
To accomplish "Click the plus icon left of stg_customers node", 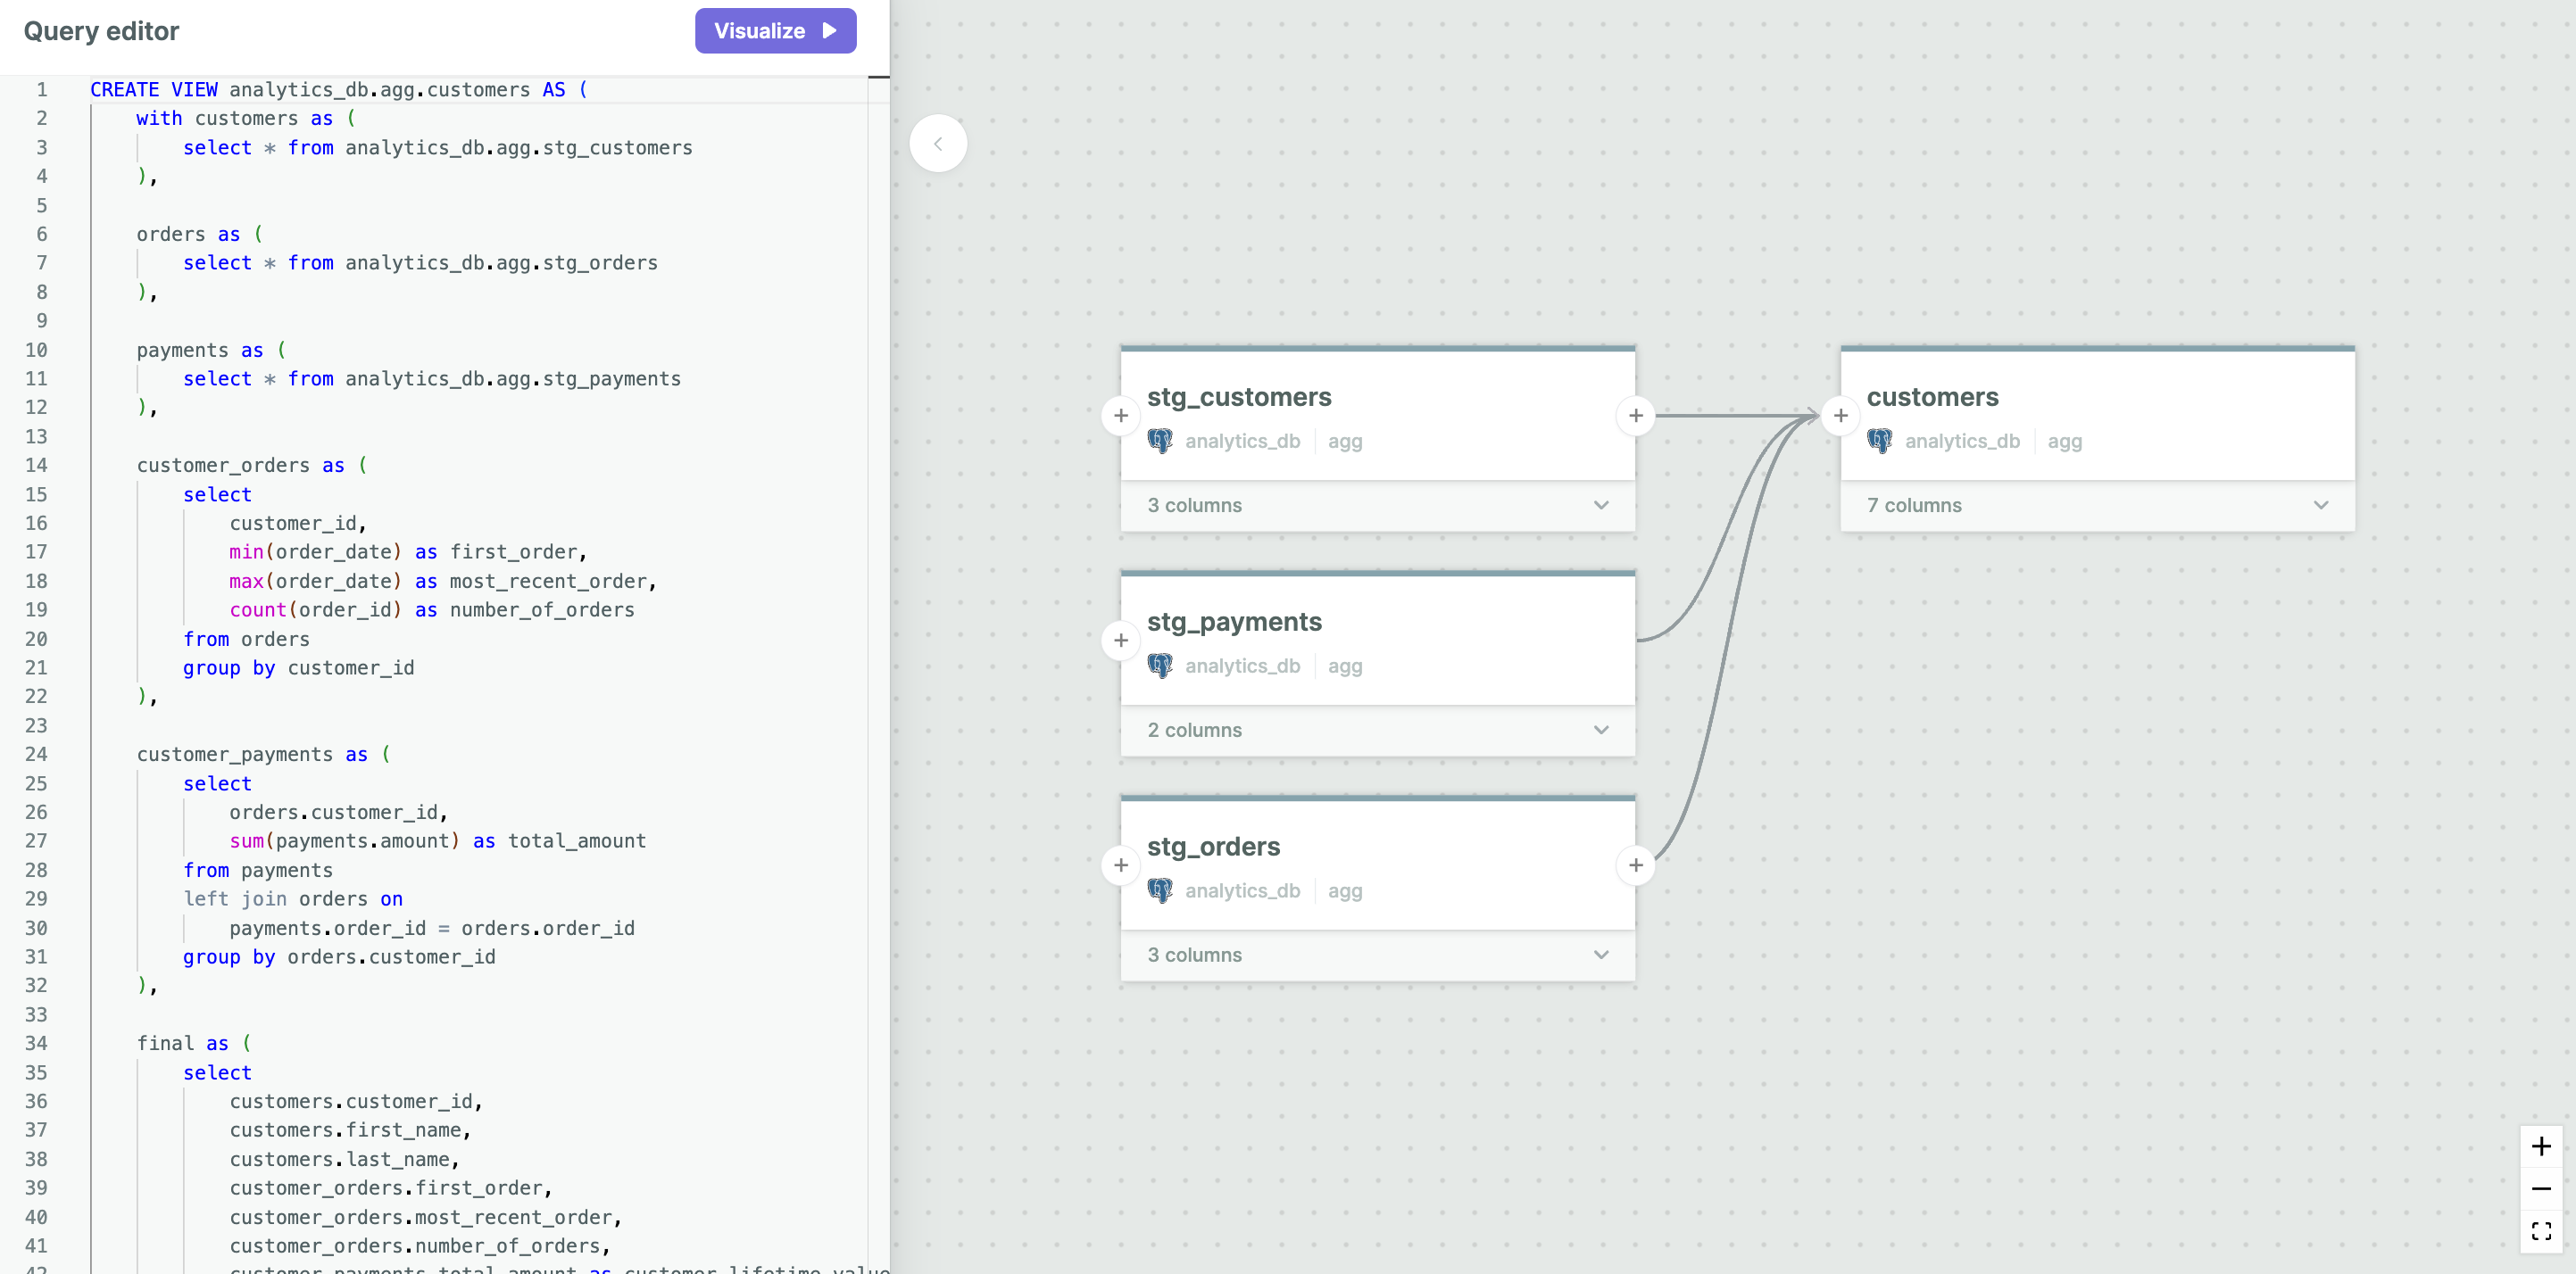I will pyautogui.click(x=1120, y=416).
